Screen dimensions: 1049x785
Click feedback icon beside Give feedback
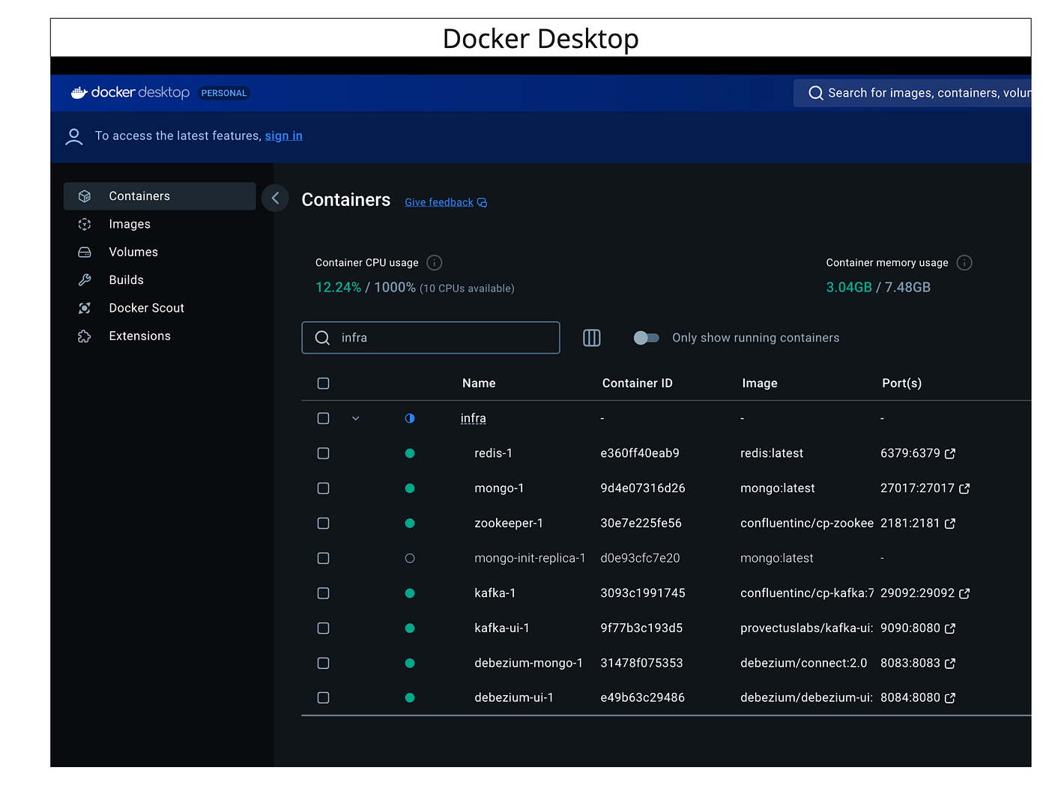(482, 202)
